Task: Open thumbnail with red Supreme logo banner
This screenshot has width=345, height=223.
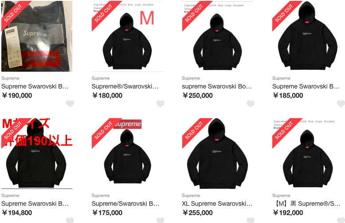Action: tap(127, 154)
